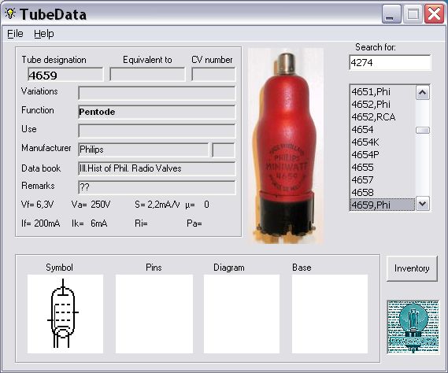
Task: Click the Search for input field
Action: pyautogui.click(x=390, y=62)
